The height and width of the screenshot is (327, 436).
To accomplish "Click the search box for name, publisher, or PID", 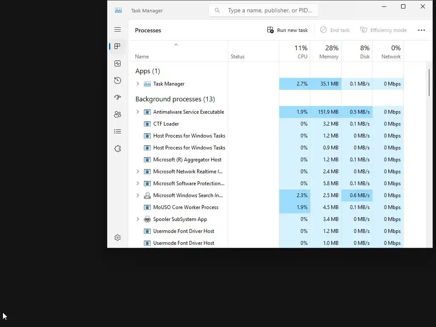I will (264, 10).
